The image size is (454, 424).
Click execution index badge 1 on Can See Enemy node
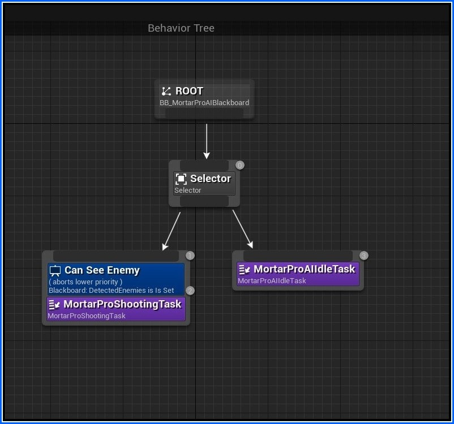190,256
